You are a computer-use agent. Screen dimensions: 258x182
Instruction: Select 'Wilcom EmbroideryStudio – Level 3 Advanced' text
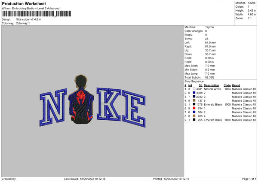click(31, 9)
